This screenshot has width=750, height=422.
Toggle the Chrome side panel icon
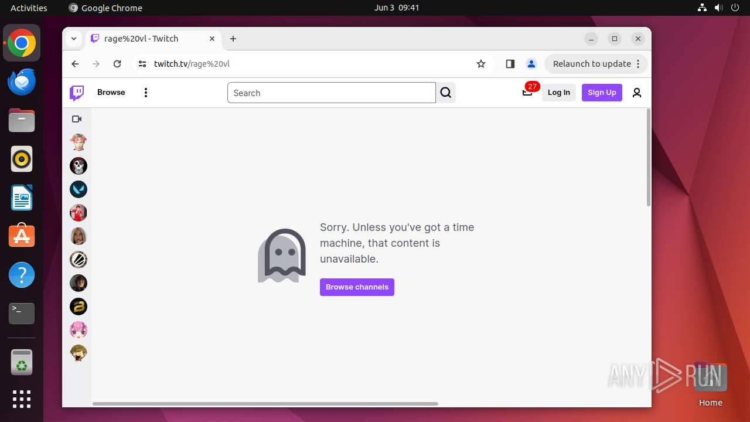[x=510, y=64]
